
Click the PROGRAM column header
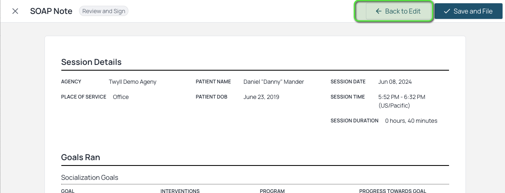(x=272, y=191)
